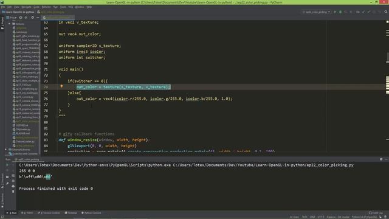The width and height of the screenshot is (389, 219).
Task: Run the program with the green play icon
Action: (335, 12)
